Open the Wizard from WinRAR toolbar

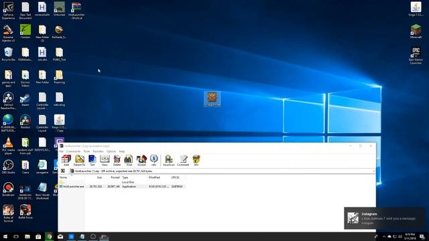point(141,161)
